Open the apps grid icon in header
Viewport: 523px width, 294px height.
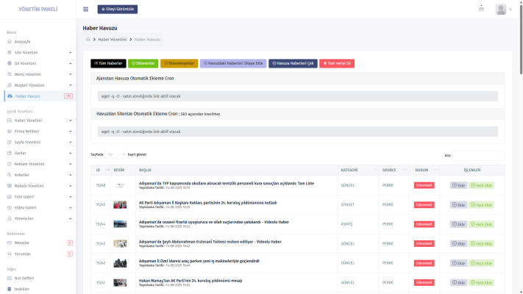tap(85, 10)
